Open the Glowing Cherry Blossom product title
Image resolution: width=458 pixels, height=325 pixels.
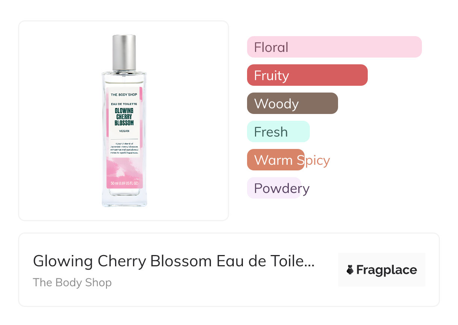(173, 261)
